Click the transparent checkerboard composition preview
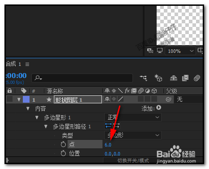 pos(179,26)
